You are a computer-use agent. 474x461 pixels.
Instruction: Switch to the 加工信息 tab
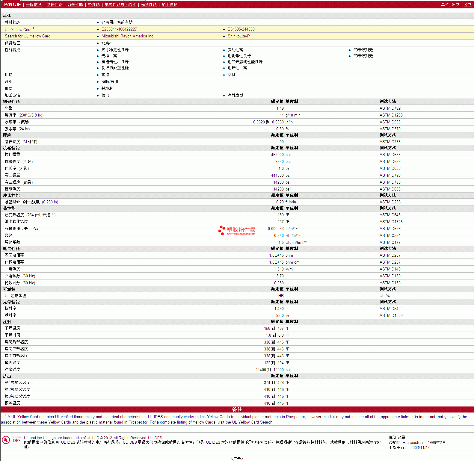(169, 5)
